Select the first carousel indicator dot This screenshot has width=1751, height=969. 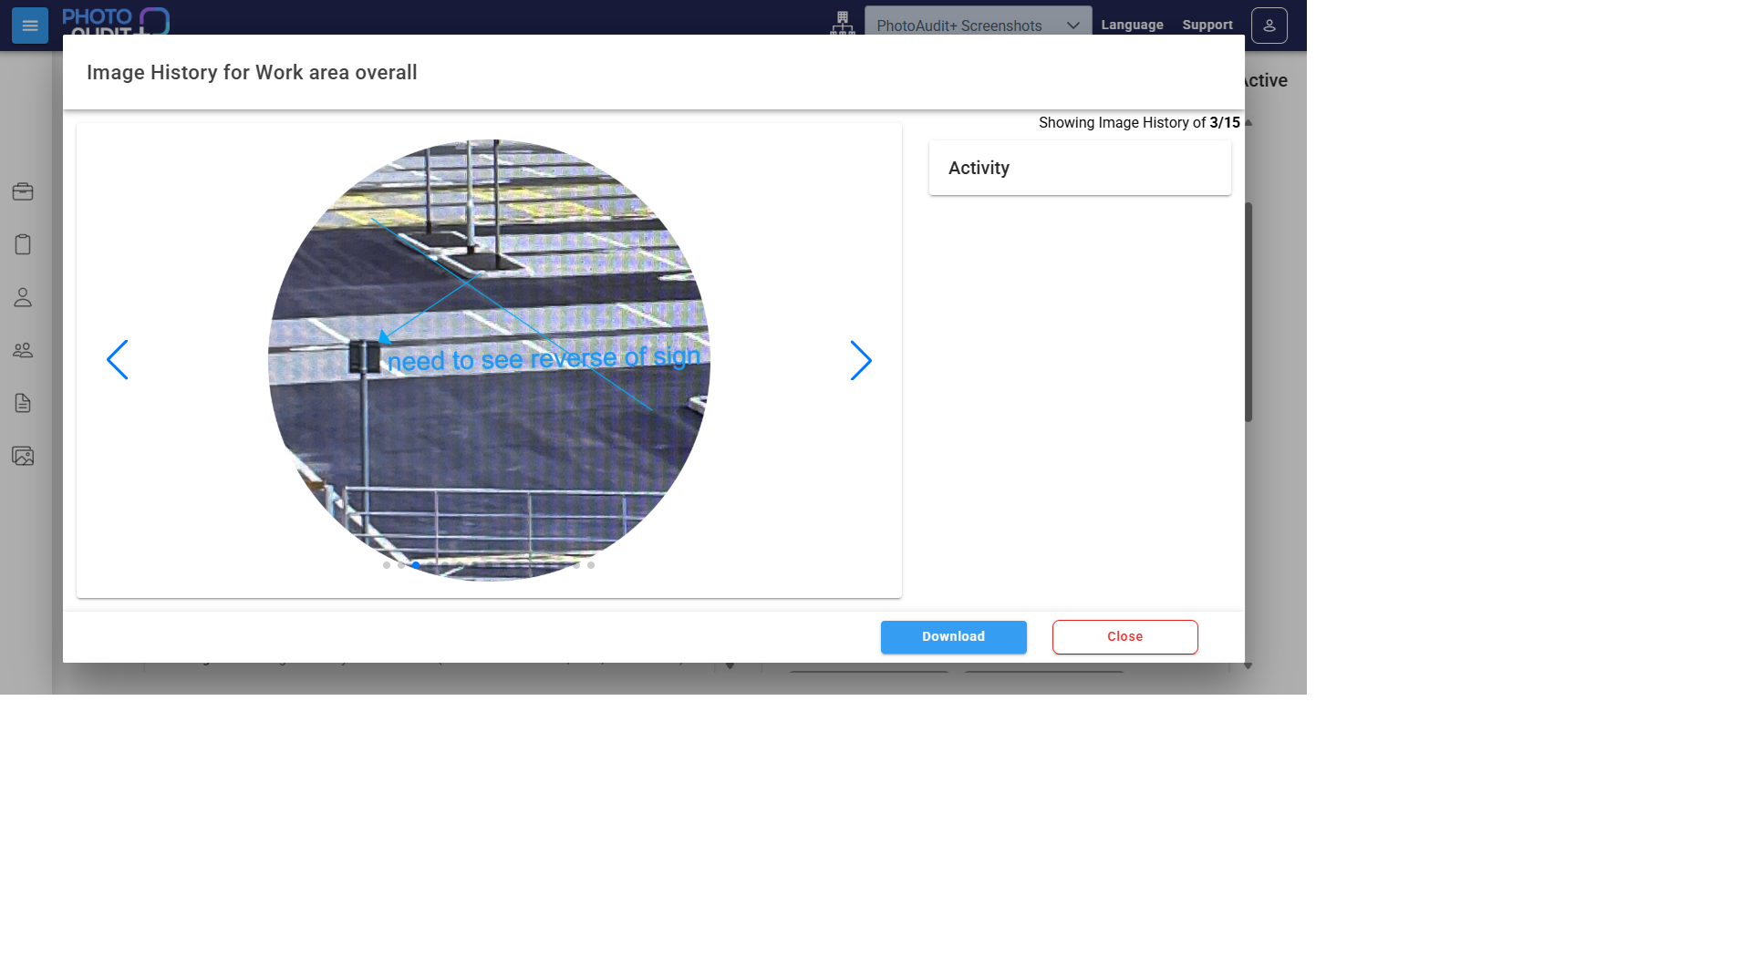(x=387, y=565)
